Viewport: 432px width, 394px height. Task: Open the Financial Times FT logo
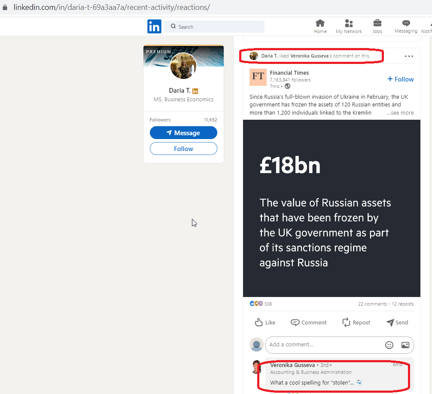pyautogui.click(x=258, y=77)
